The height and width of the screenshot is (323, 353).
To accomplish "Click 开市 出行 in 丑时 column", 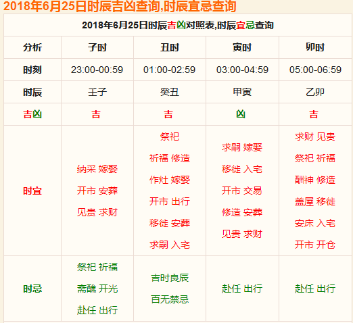I will coord(170,201).
